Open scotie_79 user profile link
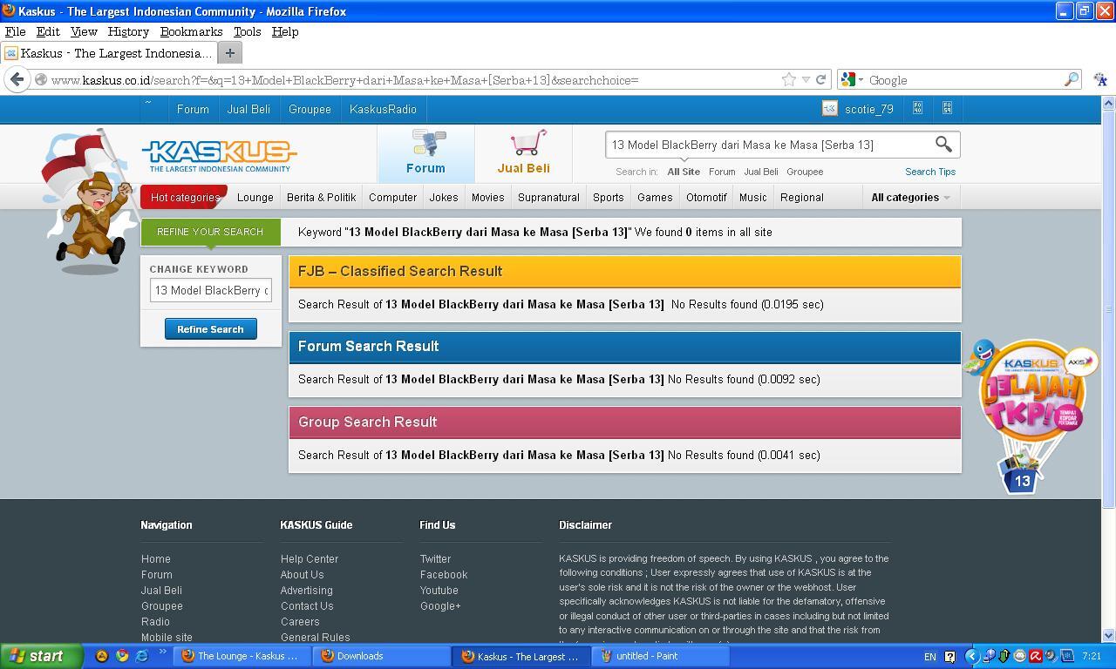 (x=868, y=109)
